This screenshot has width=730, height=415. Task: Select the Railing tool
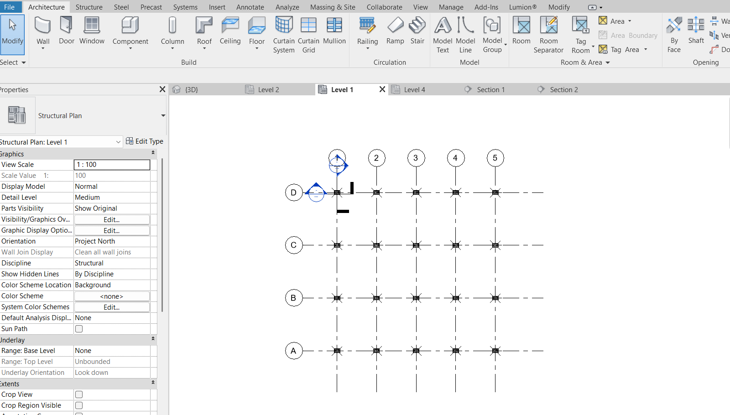tap(368, 31)
